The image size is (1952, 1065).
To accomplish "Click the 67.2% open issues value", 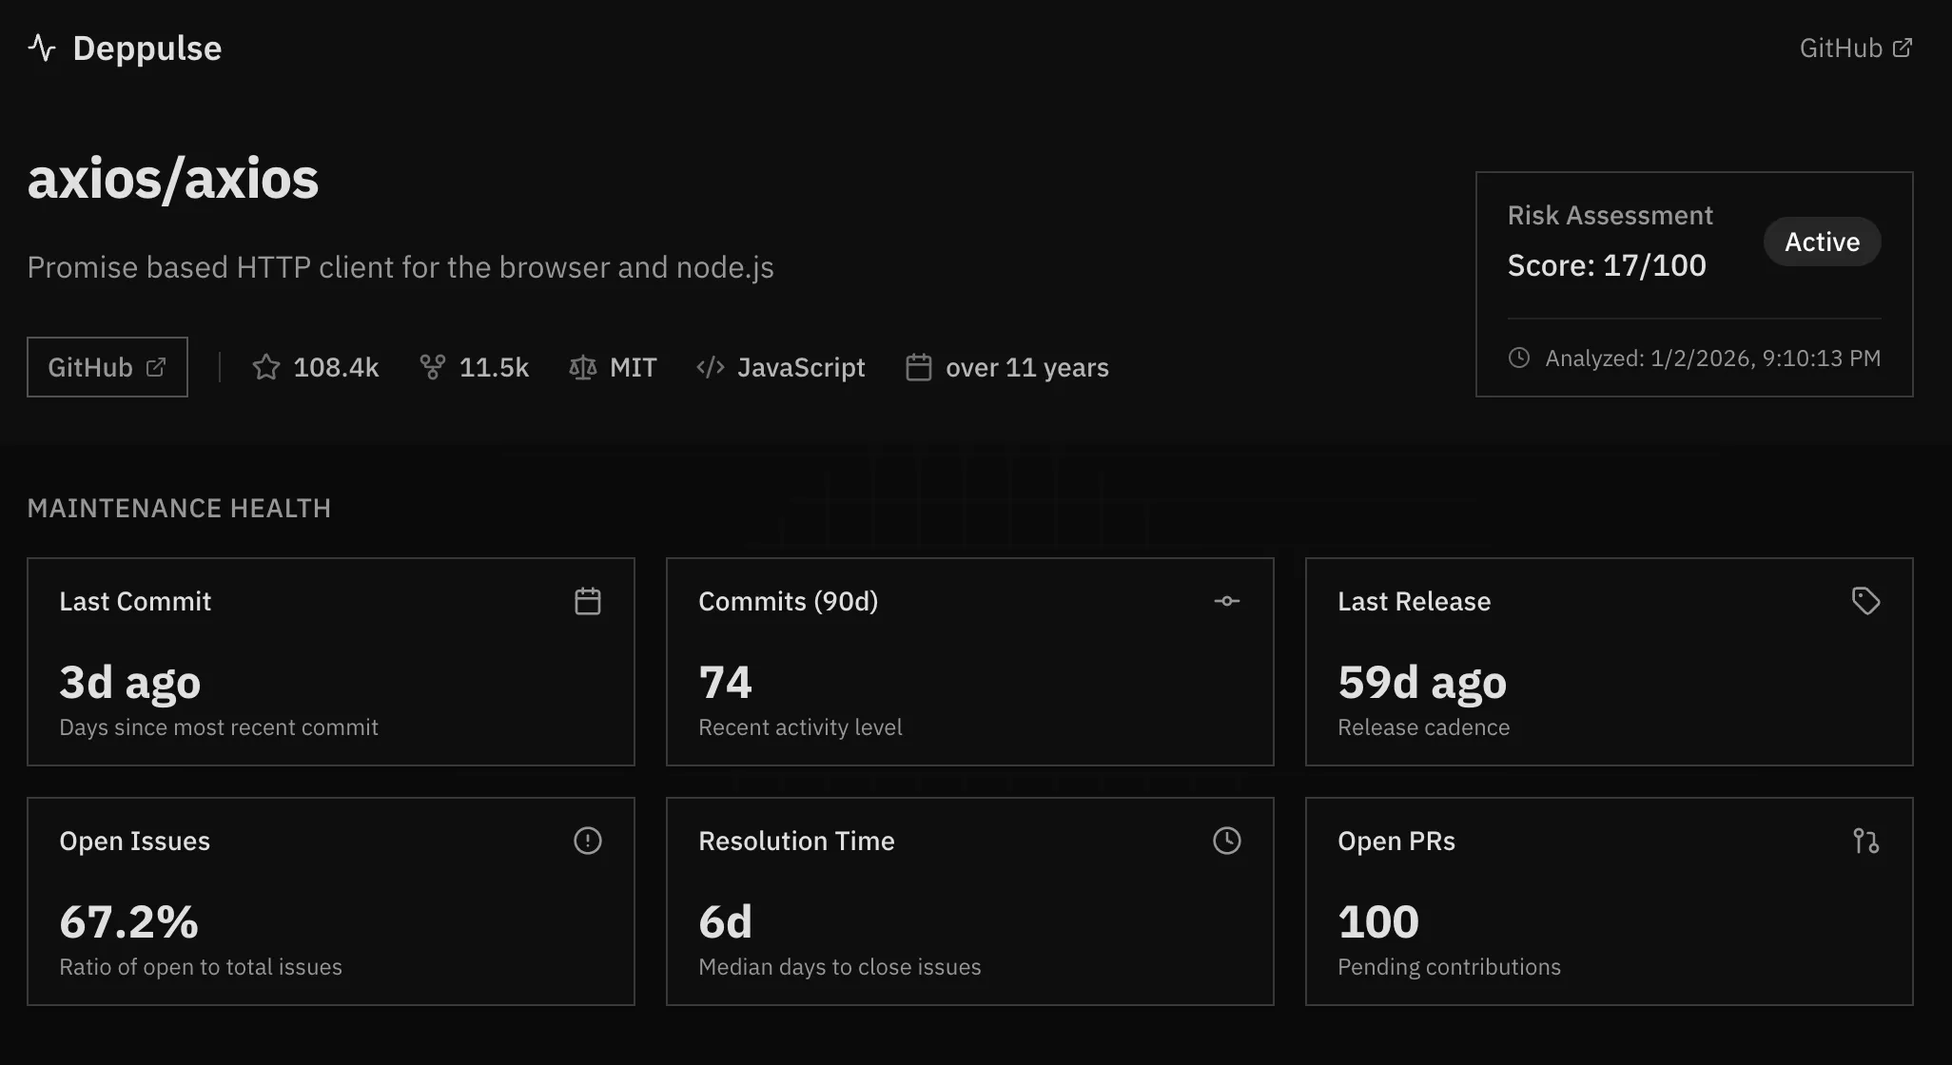I will pos(128,921).
